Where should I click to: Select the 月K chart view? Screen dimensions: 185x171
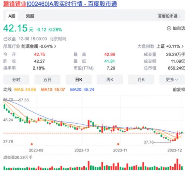(141, 80)
